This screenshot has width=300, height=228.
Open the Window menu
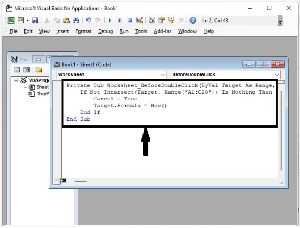click(187, 31)
